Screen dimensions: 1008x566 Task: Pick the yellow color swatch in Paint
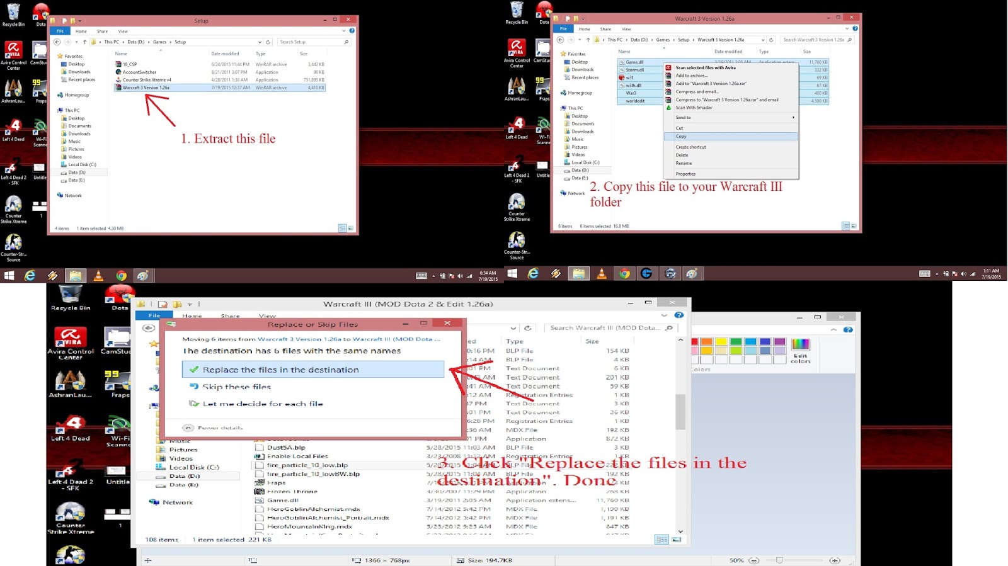coord(721,342)
